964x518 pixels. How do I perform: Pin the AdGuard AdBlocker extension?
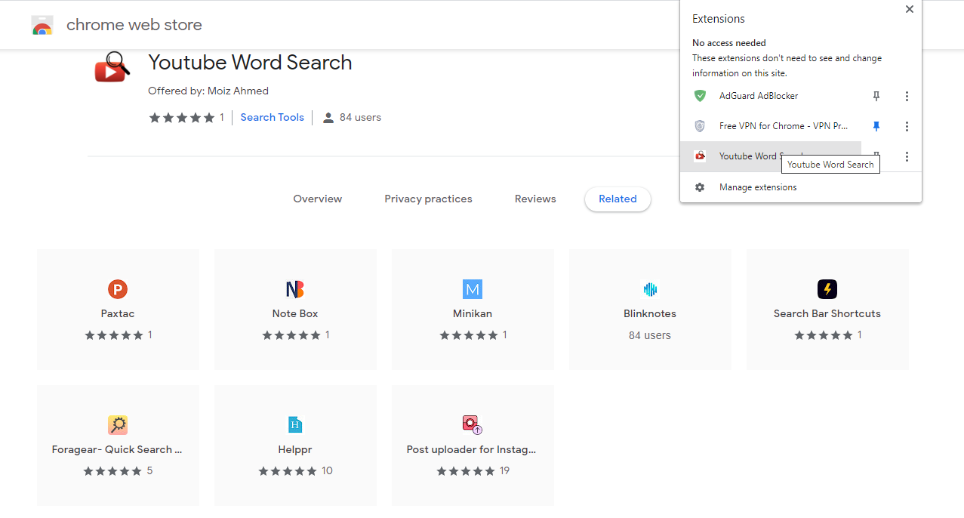tap(876, 96)
